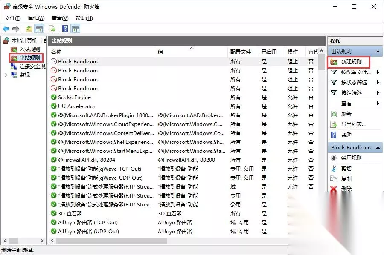Select 出站规则 in the tree
384x255 pixels.
pos(29,58)
